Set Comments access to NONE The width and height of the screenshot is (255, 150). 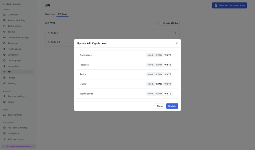pyautogui.click(x=150, y=55)
